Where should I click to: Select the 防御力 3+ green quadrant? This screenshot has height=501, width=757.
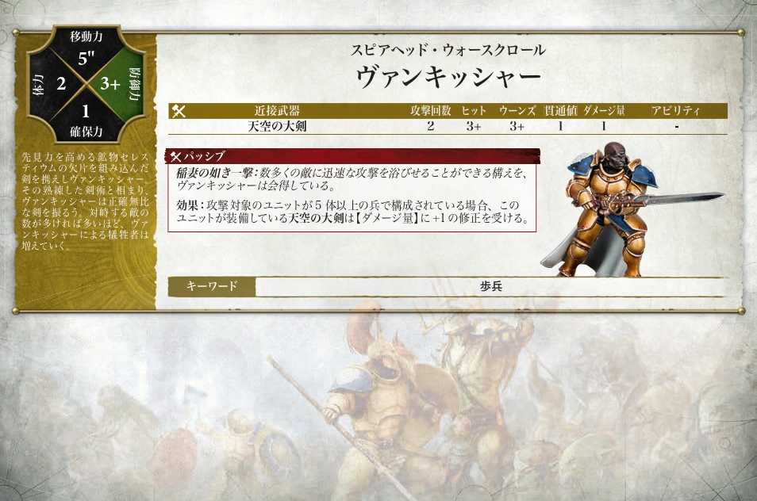(x=120, y=84)
